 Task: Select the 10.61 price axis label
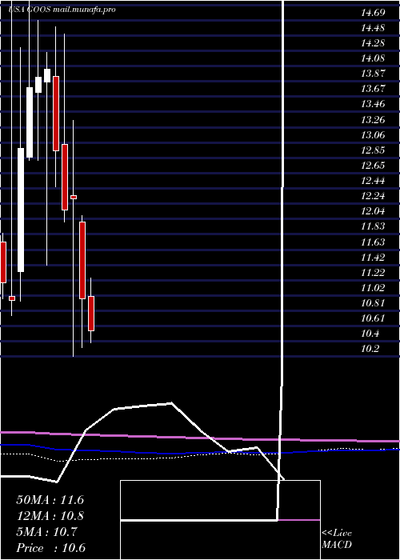point(373,318)
